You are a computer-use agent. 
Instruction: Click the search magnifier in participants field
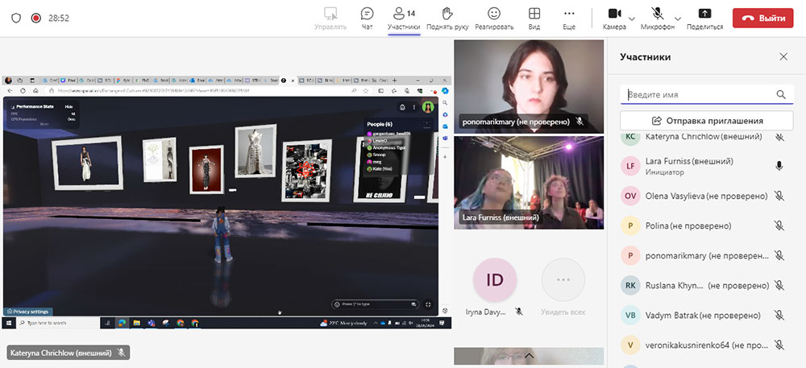[780, 95]
